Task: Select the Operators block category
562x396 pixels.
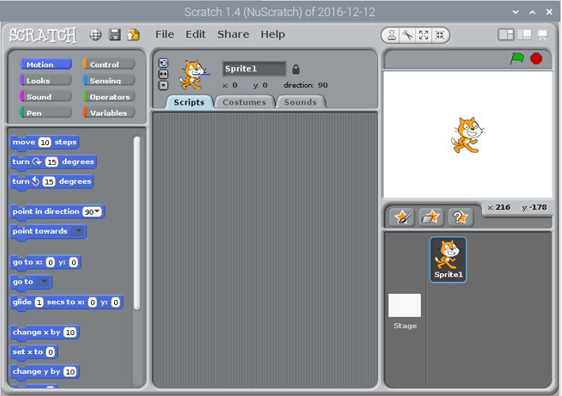Action: click(109, 97)
